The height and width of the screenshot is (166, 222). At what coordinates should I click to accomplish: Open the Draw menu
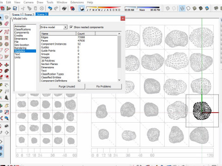[x=40, y=2]
